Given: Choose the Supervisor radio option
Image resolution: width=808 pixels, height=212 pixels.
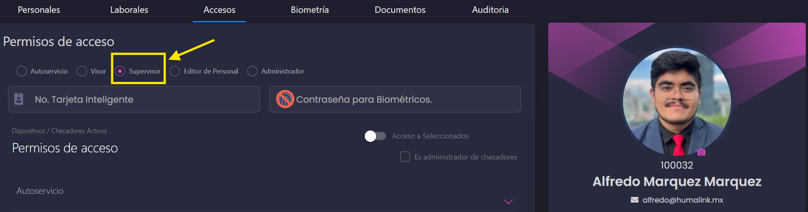Looking at the screenshot, I should [120, 71].
